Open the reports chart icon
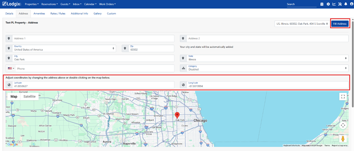 (334, 4)
